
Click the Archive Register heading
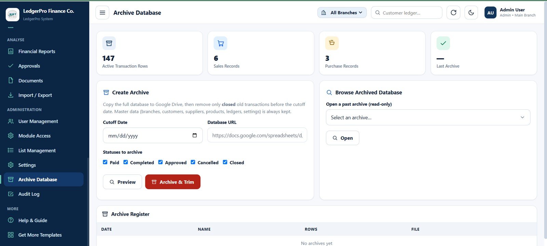pos(130,214)
